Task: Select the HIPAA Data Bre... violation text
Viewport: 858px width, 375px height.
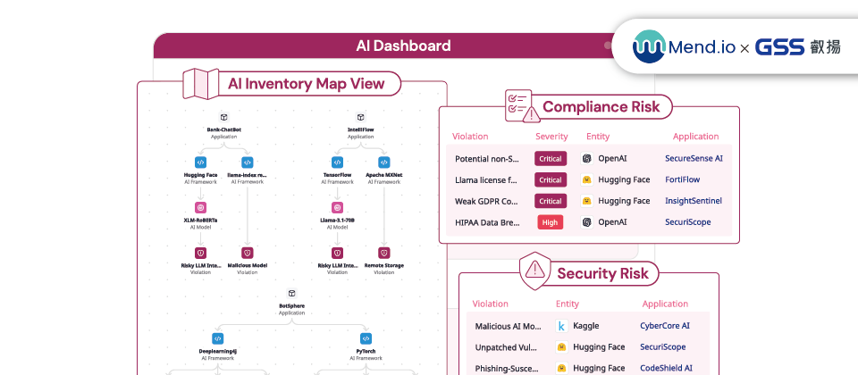Action: pyautogui.click(x=486, y=222)
